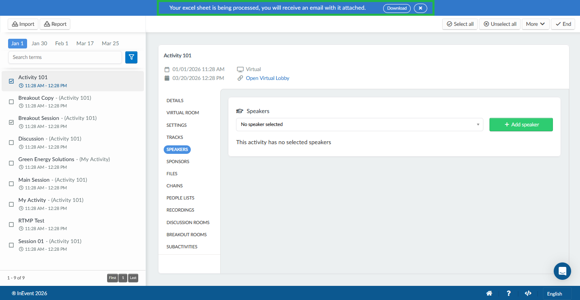Open the No speaker selected dropdown
The width and height of the screenshot is (580, 300).
click(x=360, y=124)
